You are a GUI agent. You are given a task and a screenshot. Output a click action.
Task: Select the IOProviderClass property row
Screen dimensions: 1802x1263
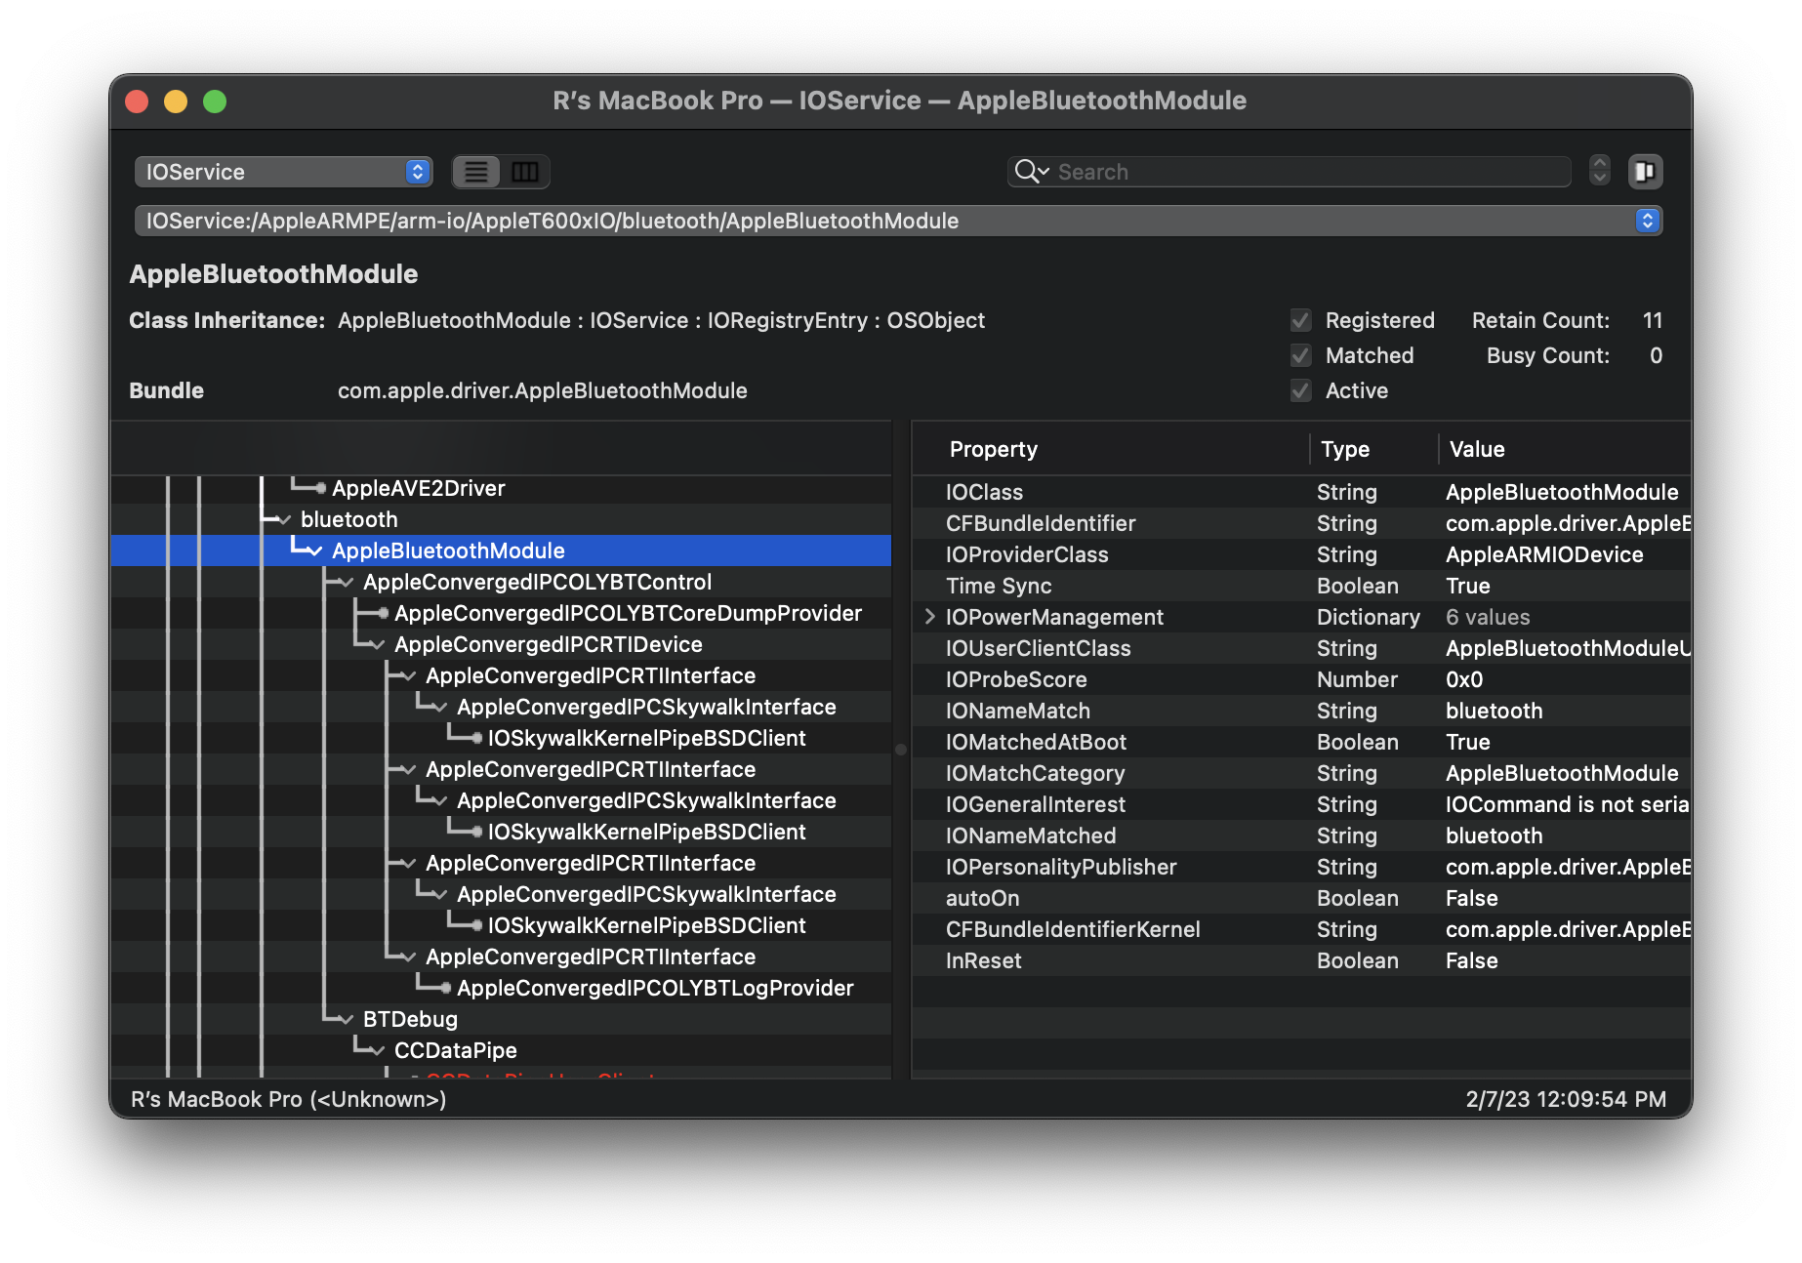(x=1301, y=554)
